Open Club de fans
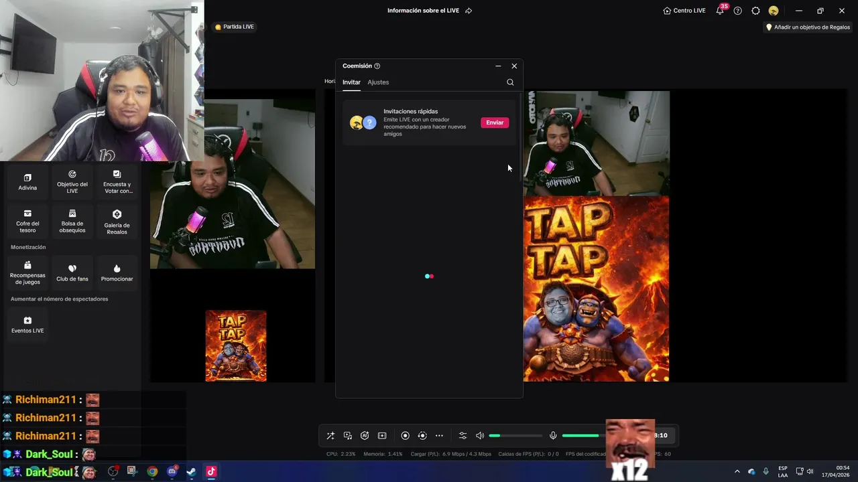 coord(72,273)
